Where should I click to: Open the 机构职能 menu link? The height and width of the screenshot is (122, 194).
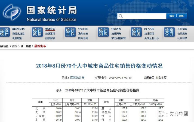17,38
